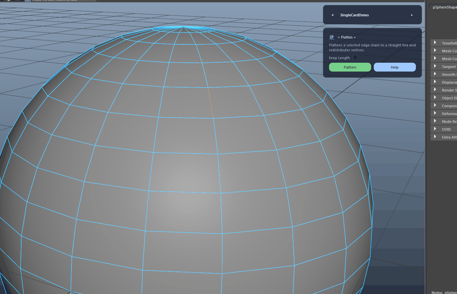Enable the Keep Length checkbox
The width and height of the screenshot is (457, 294).
355,58
